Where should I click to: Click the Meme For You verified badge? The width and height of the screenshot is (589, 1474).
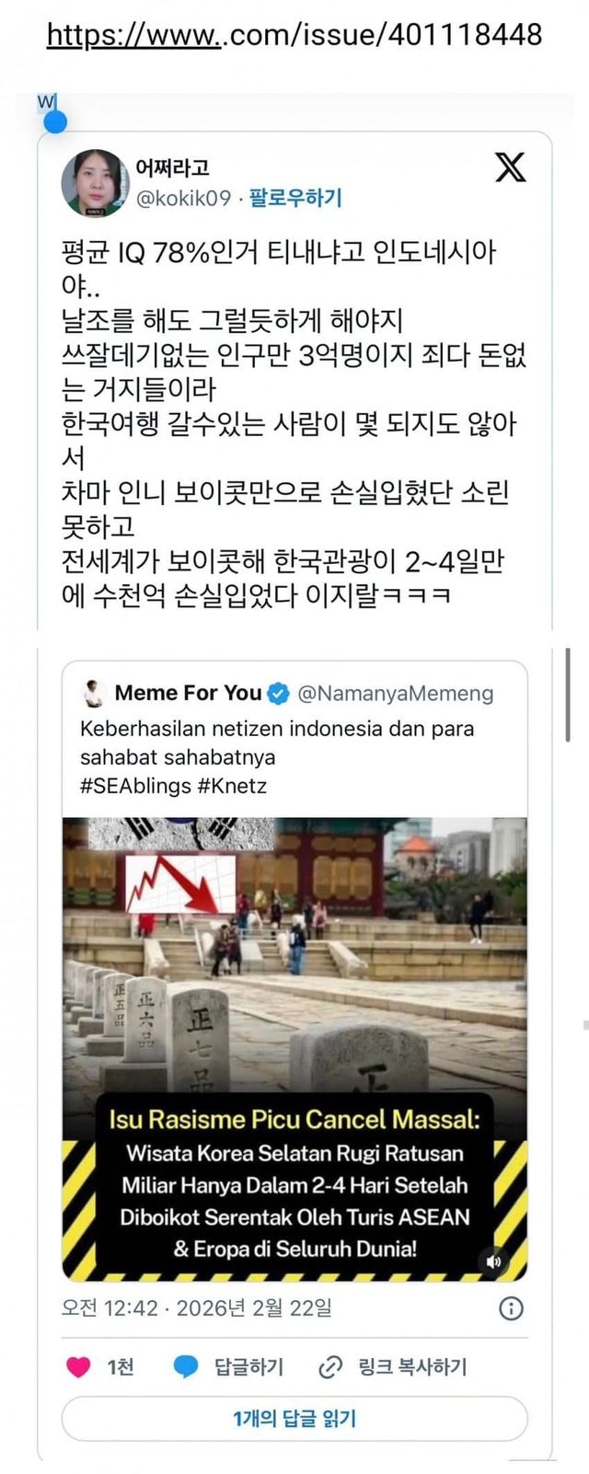pos(279,693)
